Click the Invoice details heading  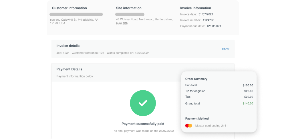pos(68,46)
